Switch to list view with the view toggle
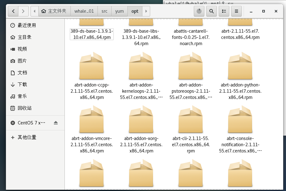Screen dimensions: 286x191 pos(224,11)
